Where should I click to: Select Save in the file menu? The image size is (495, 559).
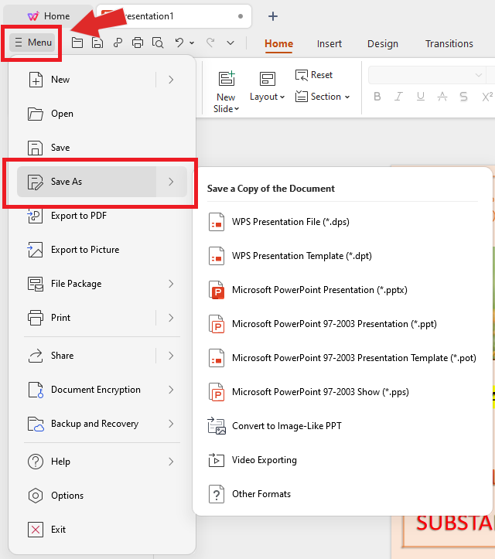click(x=102, y=148)
